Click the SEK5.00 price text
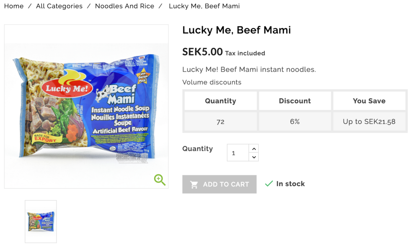 [202, 52]
